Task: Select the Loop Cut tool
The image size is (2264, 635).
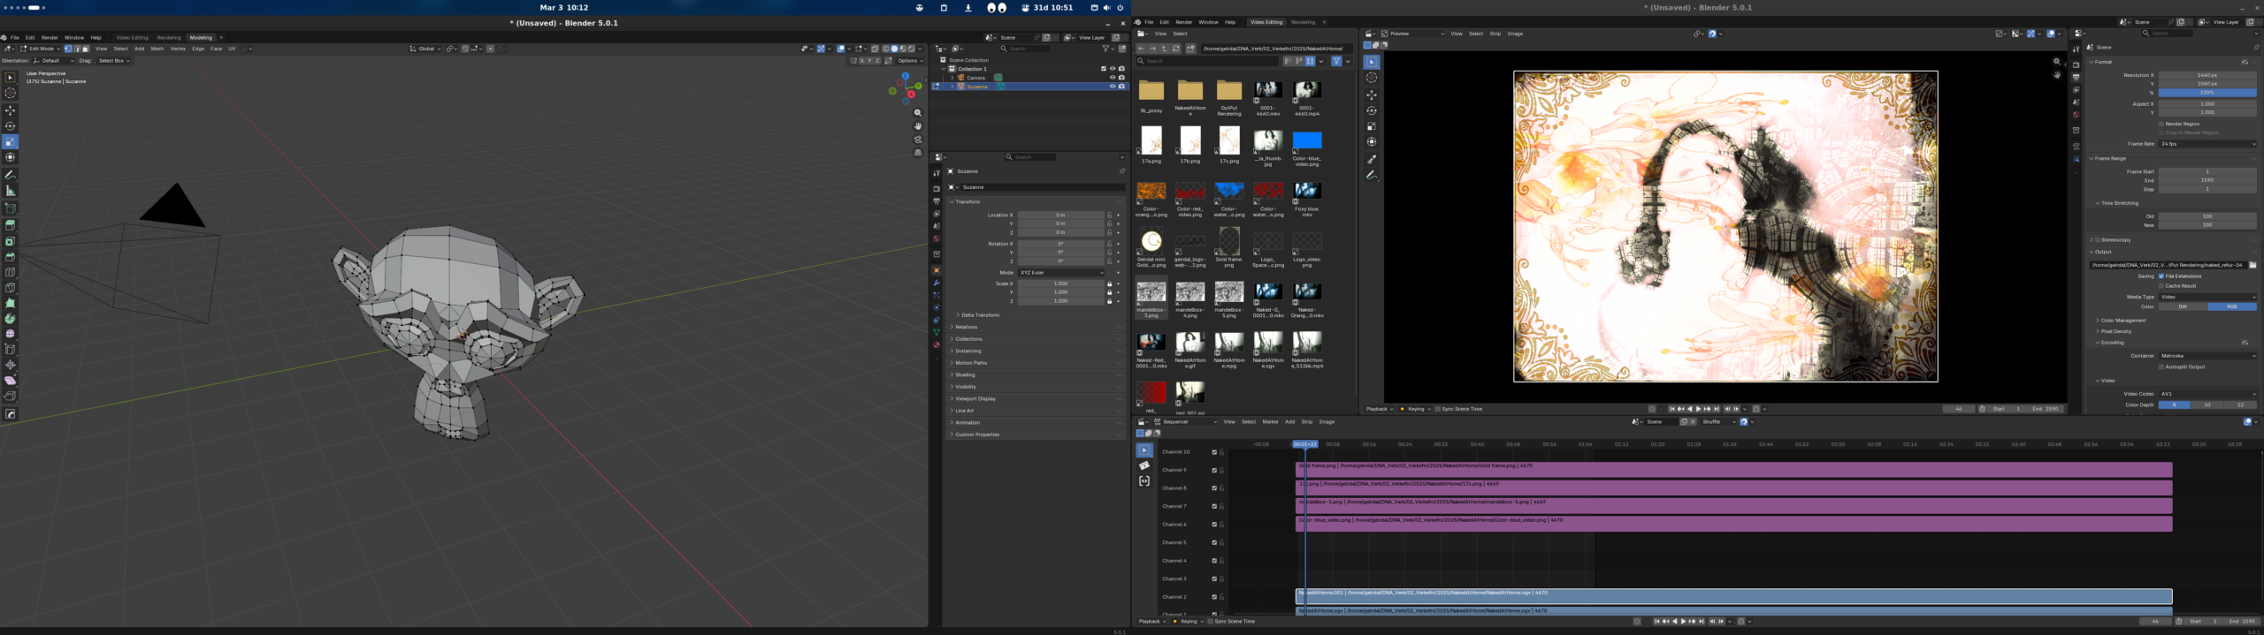Action: 11,272
